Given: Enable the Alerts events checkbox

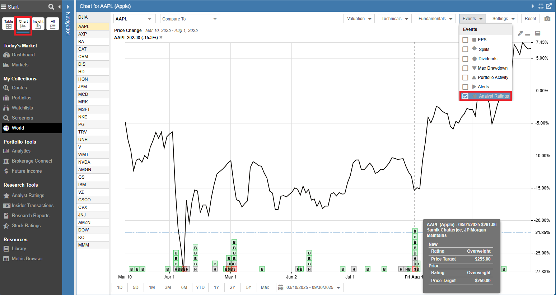Looking at the screenshot, I should (x=465, y=87).
